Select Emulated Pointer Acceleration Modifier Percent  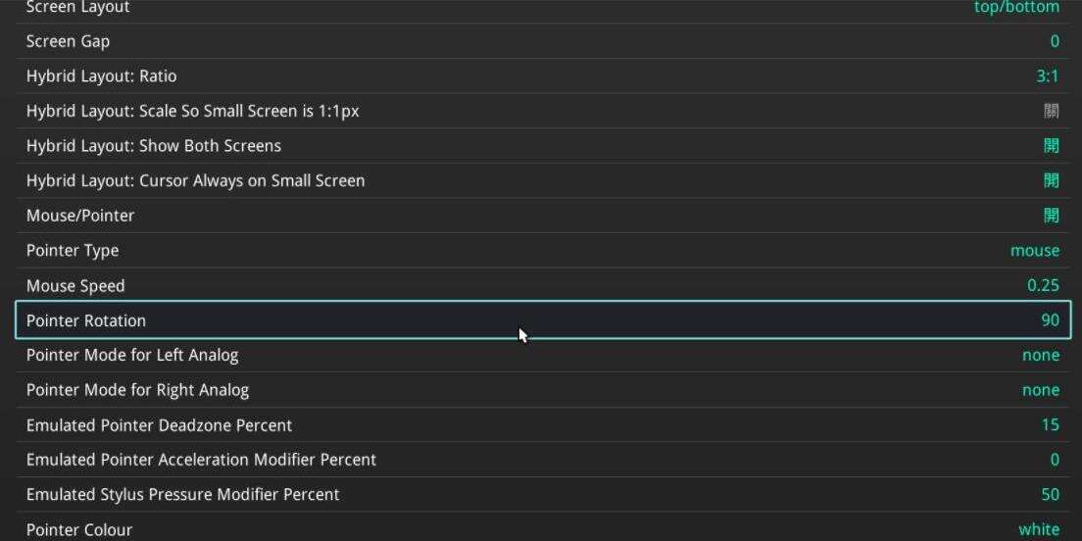pos(201,460)
